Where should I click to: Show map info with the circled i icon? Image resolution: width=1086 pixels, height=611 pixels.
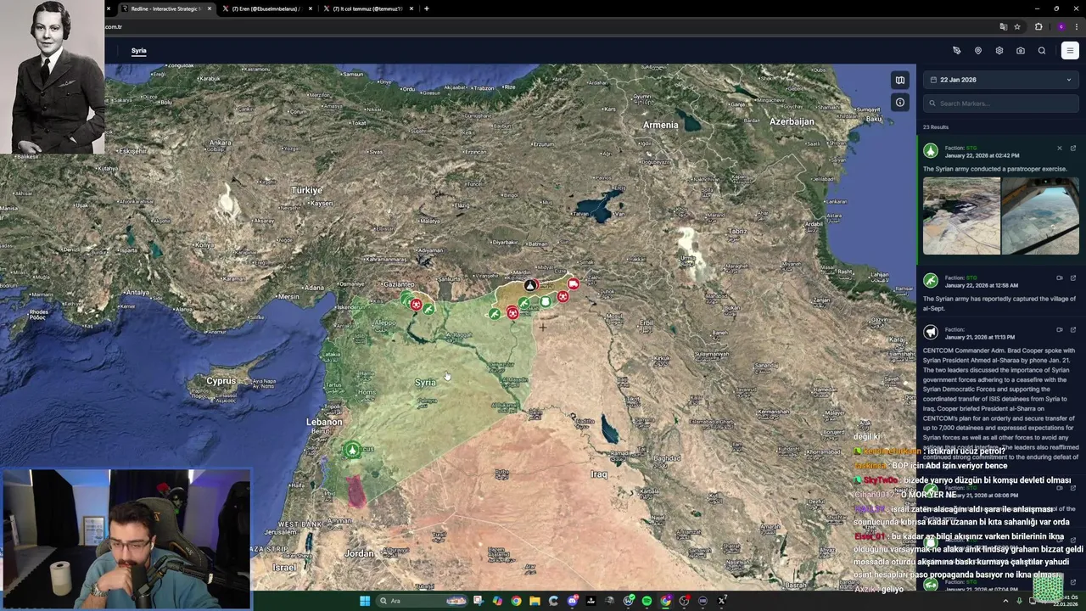click(900, 103)
